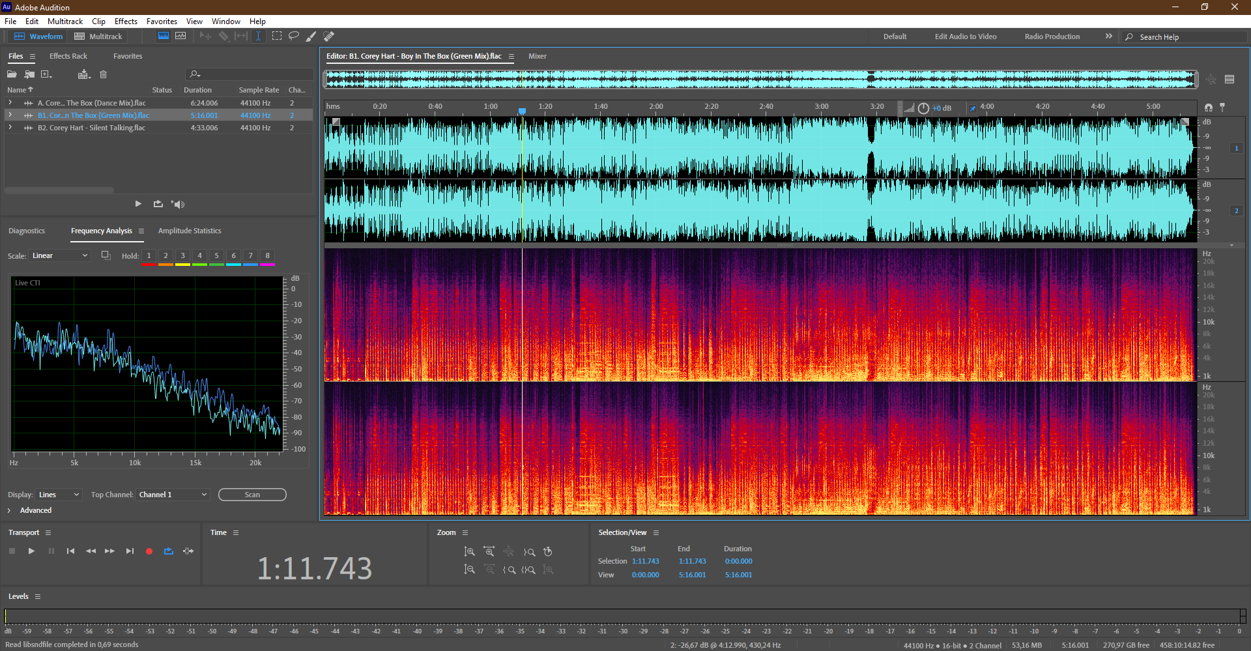Click Loop Playback in the Files panel
The image size is (1251, 651).
[x=158, y=204]
